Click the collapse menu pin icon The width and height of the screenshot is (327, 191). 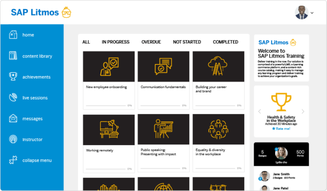(13, 160)
